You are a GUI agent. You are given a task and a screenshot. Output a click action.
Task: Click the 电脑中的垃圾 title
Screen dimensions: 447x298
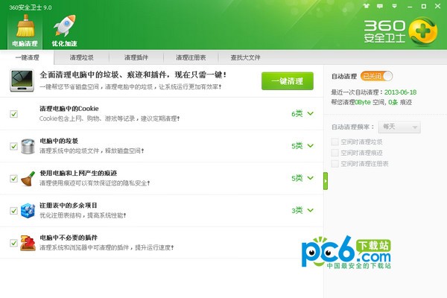(59, 141)
